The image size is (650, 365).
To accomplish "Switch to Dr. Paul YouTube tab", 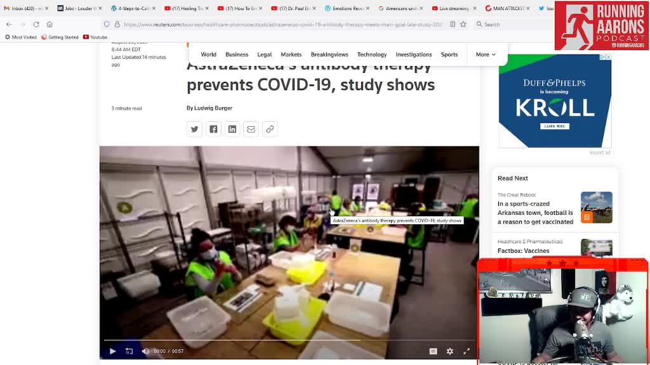I will coord(293,8).
